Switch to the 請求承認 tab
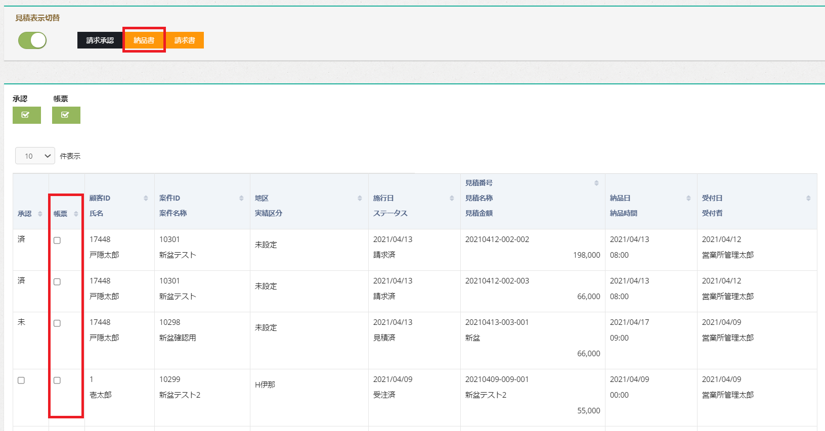The image size is (825, 431). click(100, 40)
